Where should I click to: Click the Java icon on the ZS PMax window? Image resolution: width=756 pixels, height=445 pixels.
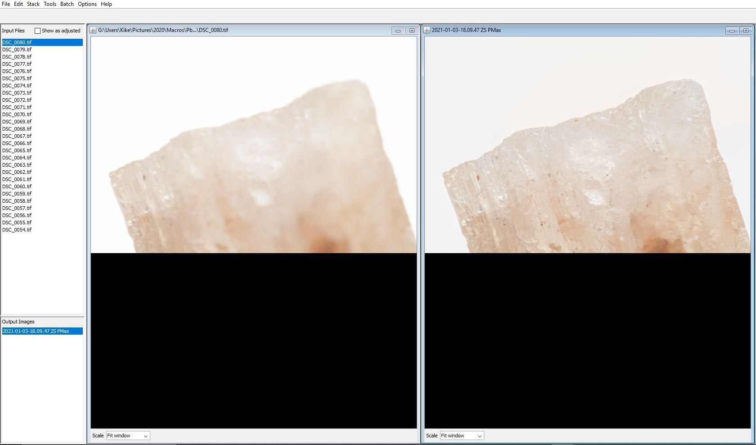427,30
